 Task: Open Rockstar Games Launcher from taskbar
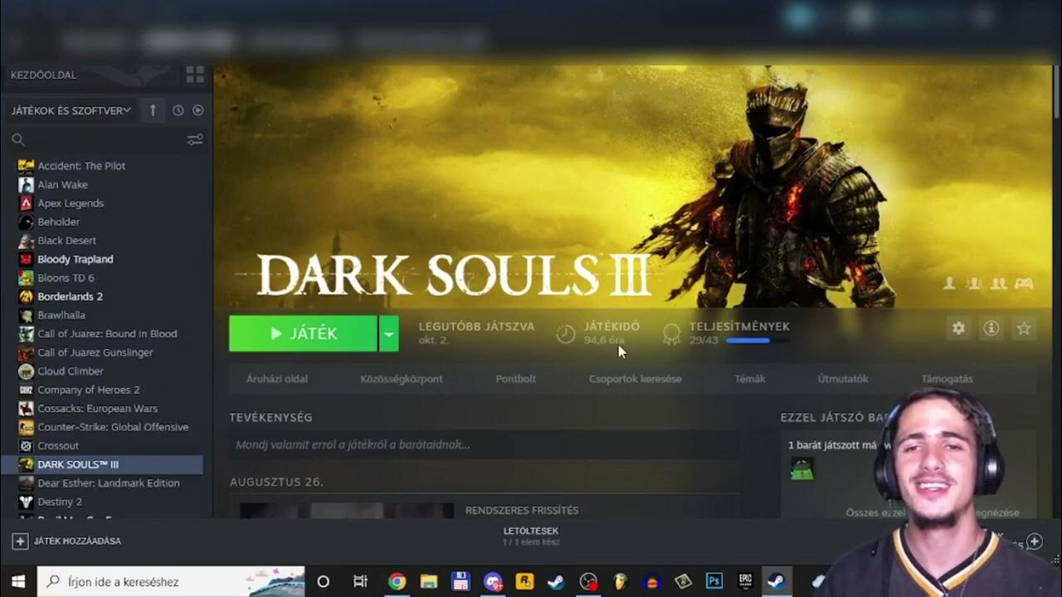tap(524, 581)
